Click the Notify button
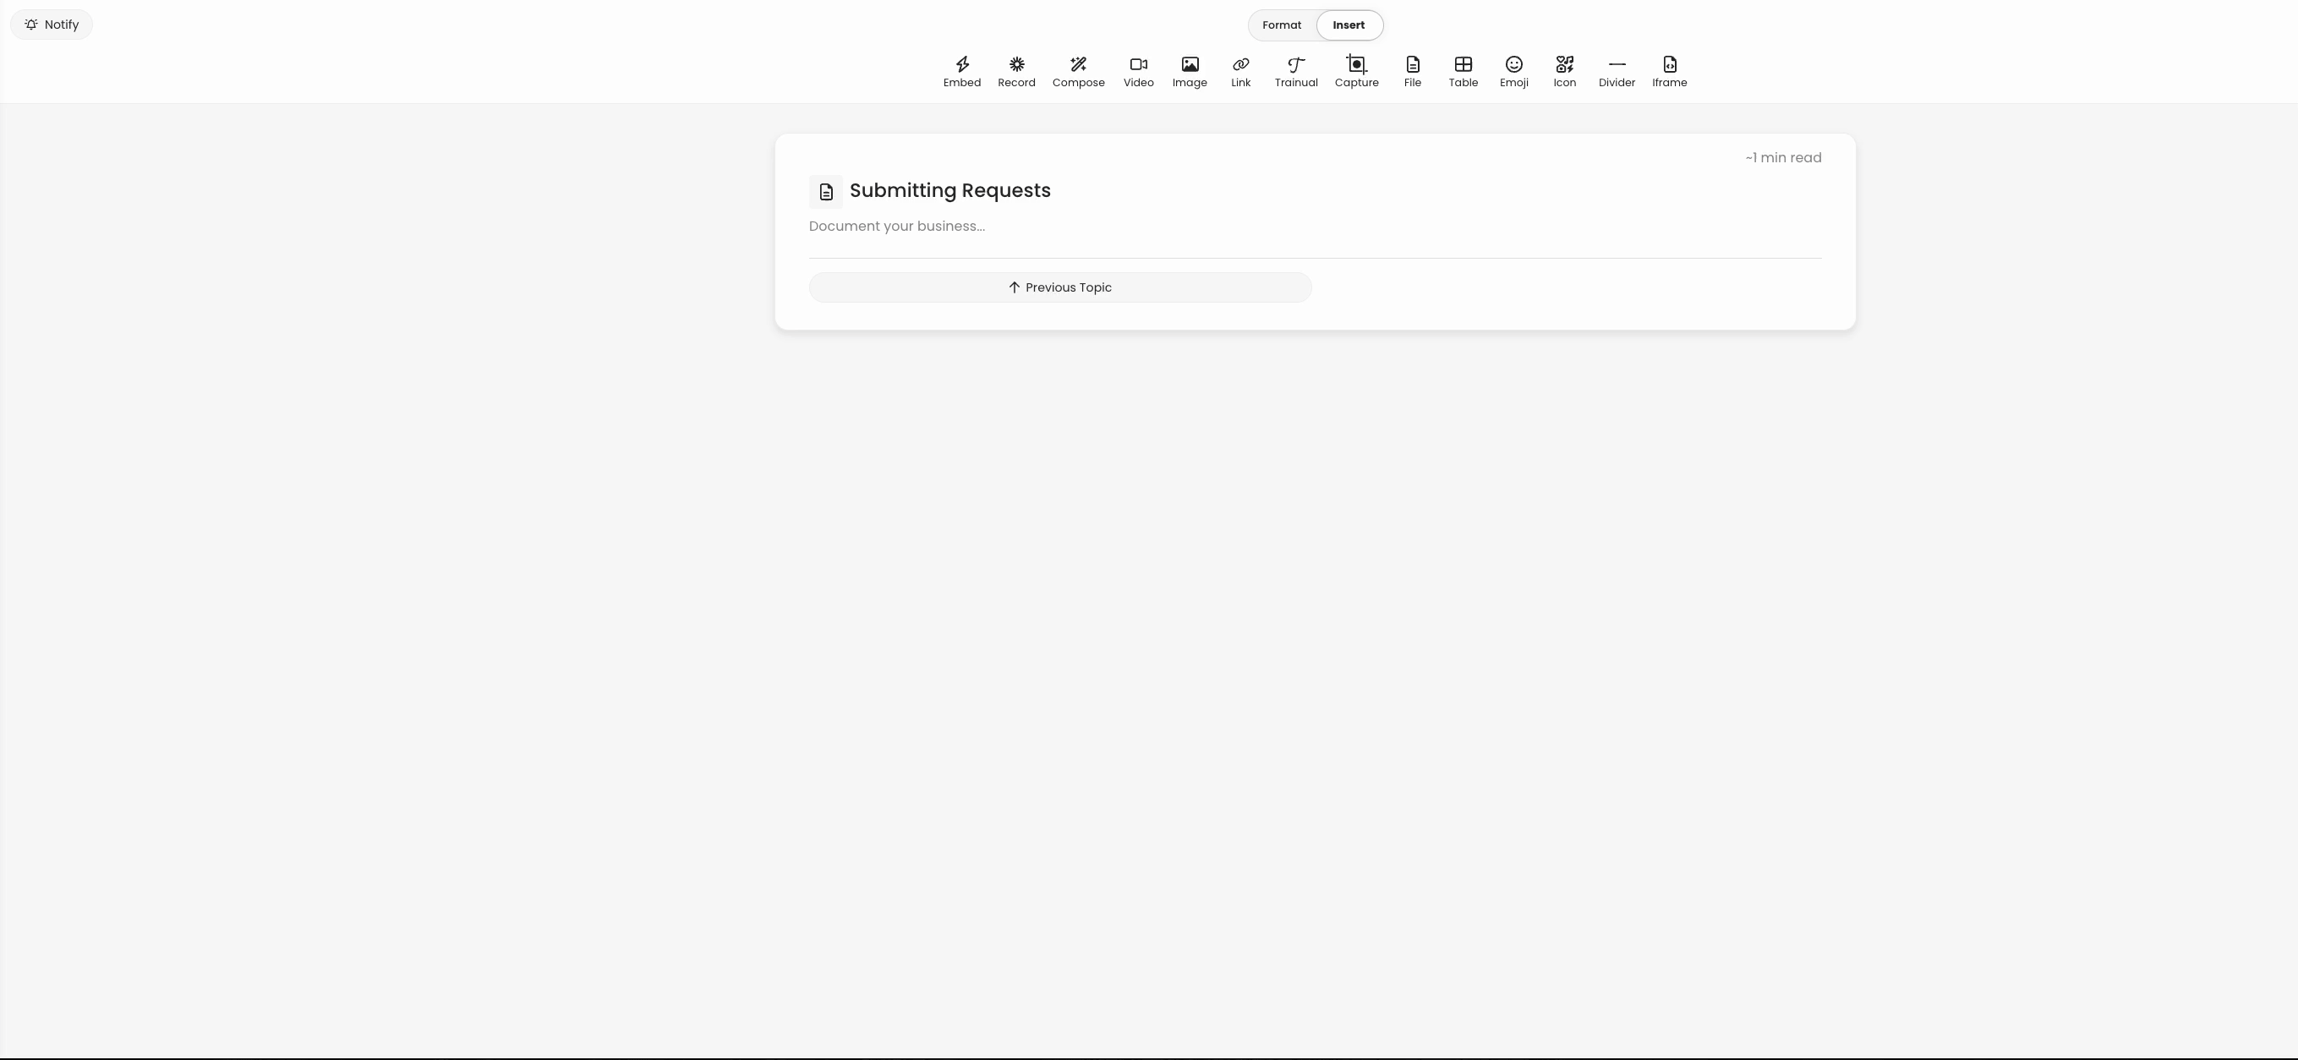Viewport: 2298px width, 1060px height. pyautogui.click(x=51, y=24)
